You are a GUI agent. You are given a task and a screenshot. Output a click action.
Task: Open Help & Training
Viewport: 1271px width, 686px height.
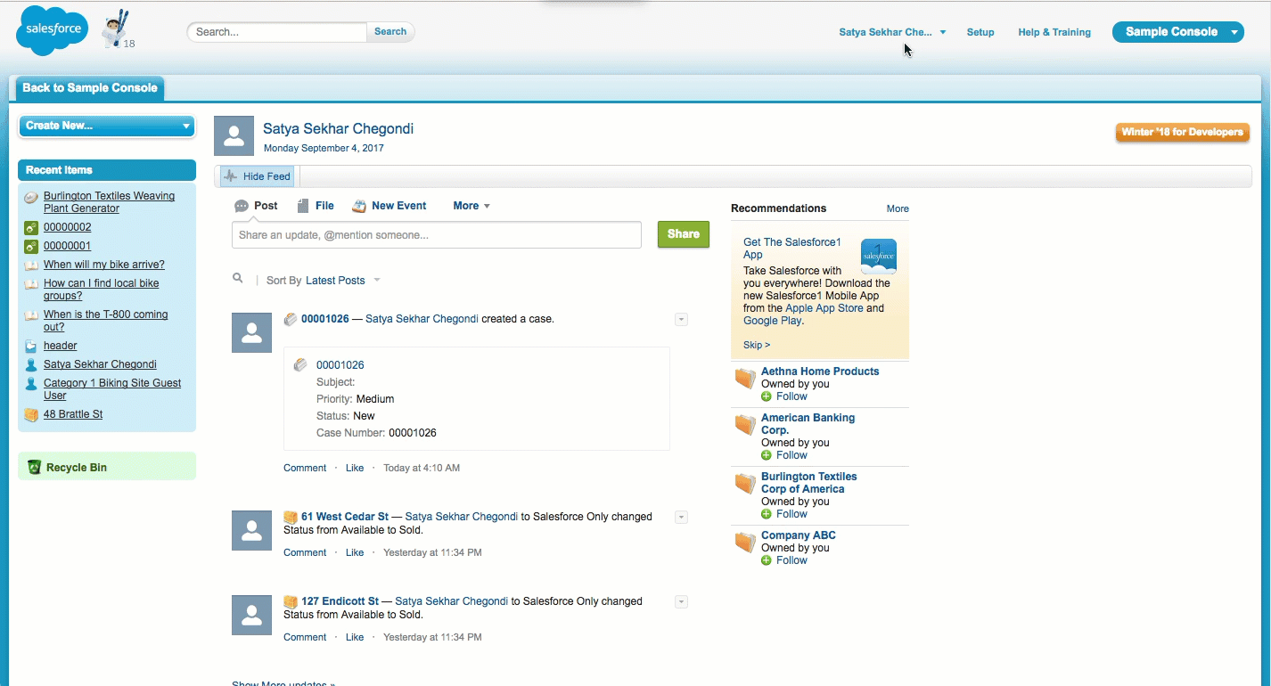pyautogui.click(x=1054, y=32)
